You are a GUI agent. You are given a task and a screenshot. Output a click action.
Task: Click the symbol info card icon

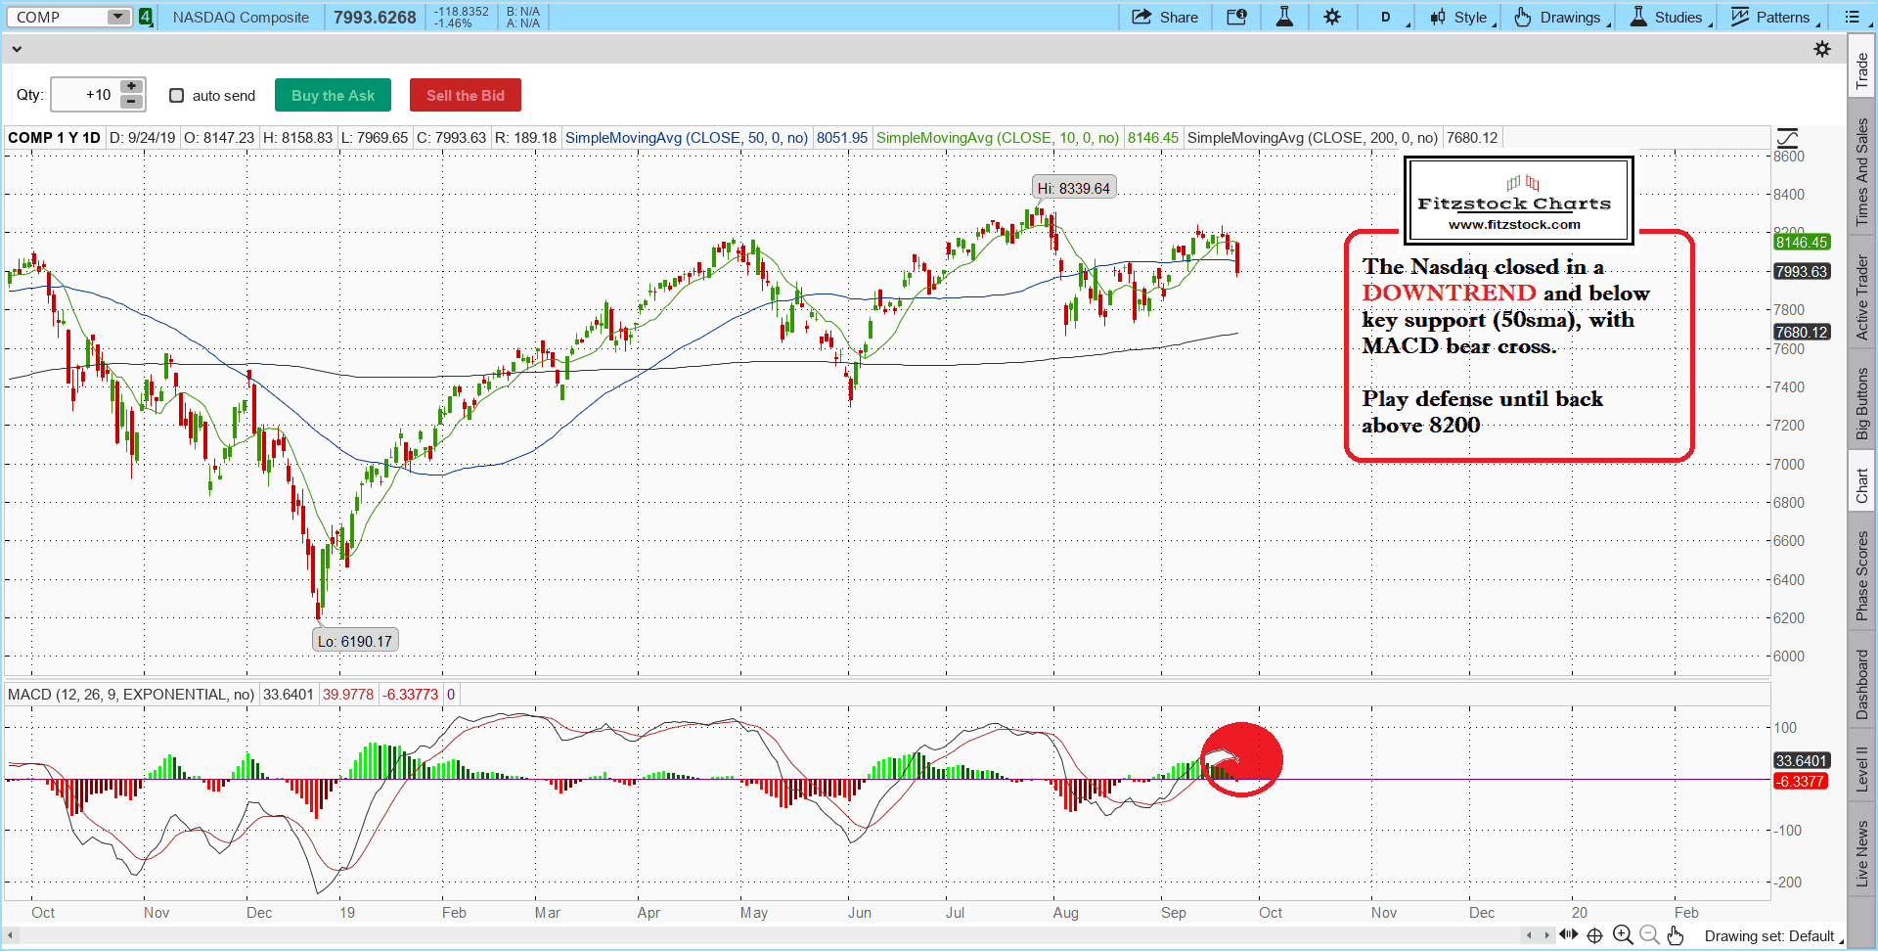click(x=1236, y=17)
